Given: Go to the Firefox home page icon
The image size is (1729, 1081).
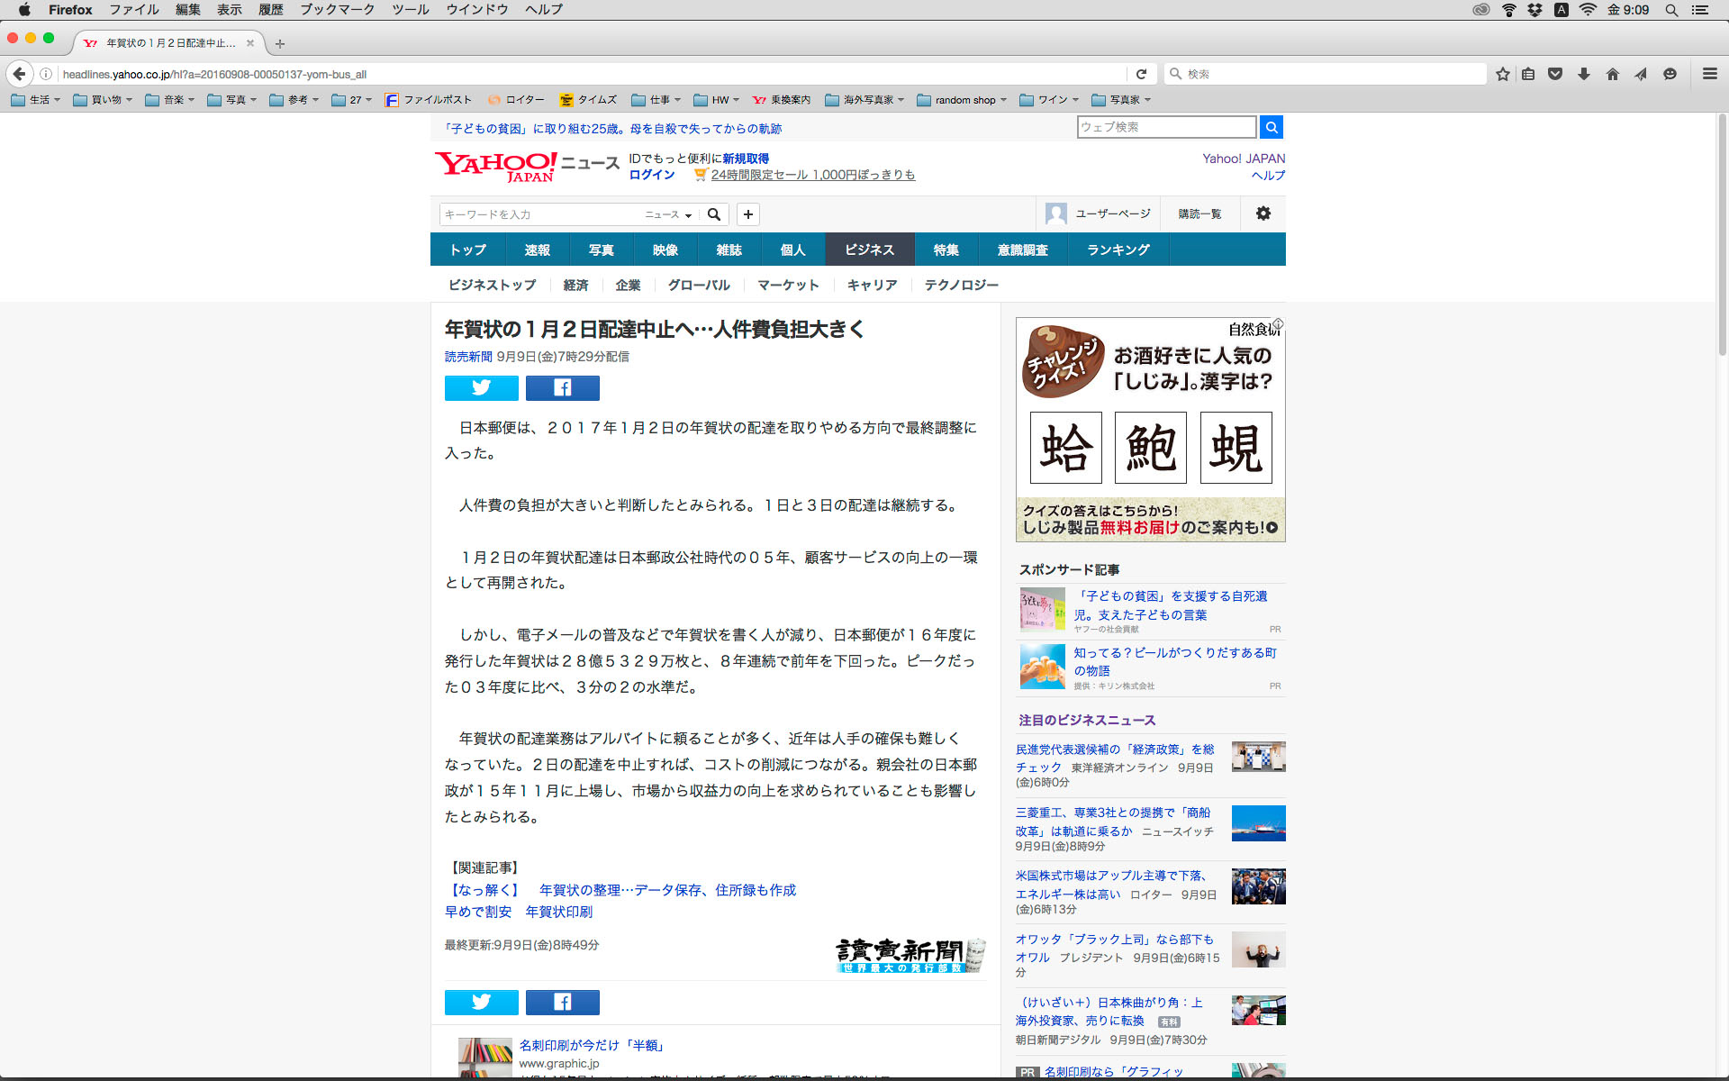Looking at the screenshot, I should 1612,74.
